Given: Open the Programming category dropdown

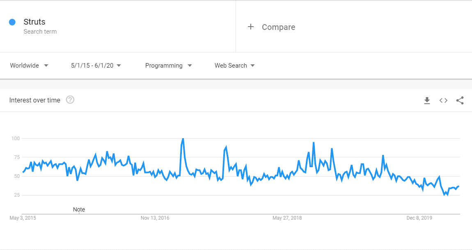Looking at the screenshot, I should click(164, 66).
